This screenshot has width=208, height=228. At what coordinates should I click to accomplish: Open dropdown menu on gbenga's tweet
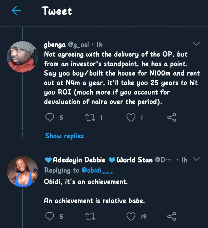coord(196,44)
